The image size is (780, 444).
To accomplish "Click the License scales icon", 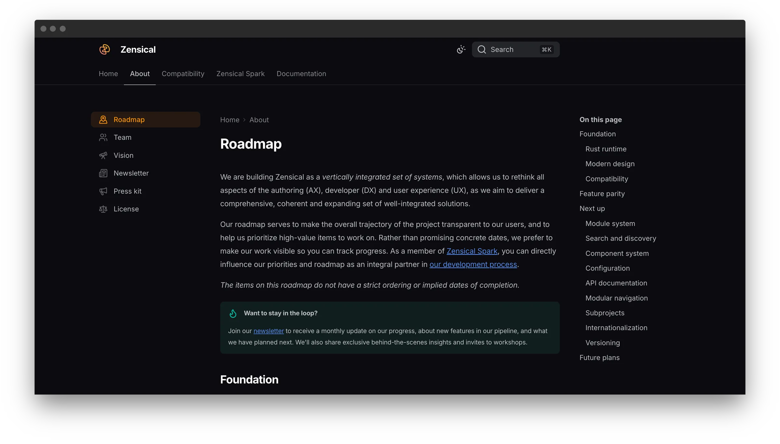I will 103,209.
